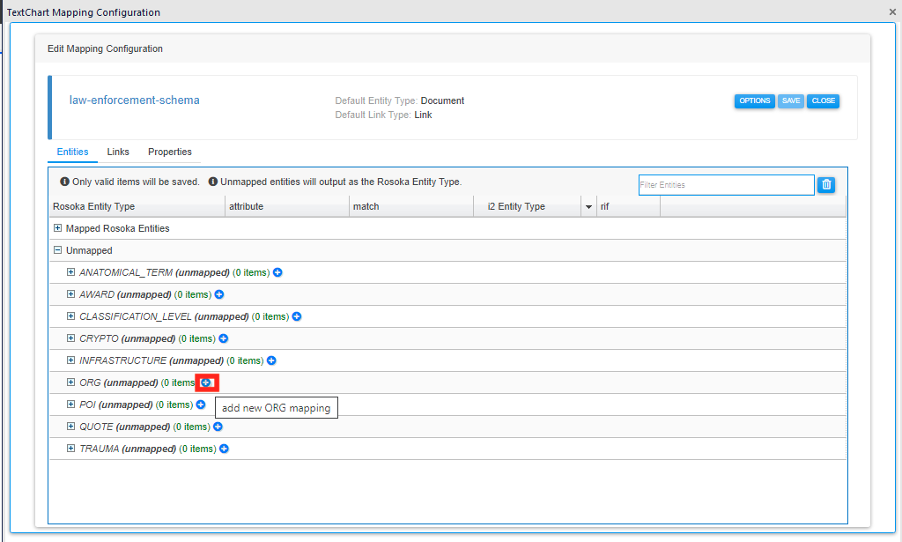Expand CRYPTO unmapped row
This screenshot has width=902, height=542.
point(70,338)
